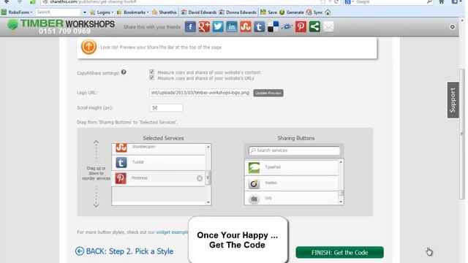The image size is (468, 263).
Task: Toggle measure copy and shares of URLs
Action: point(152,78)
